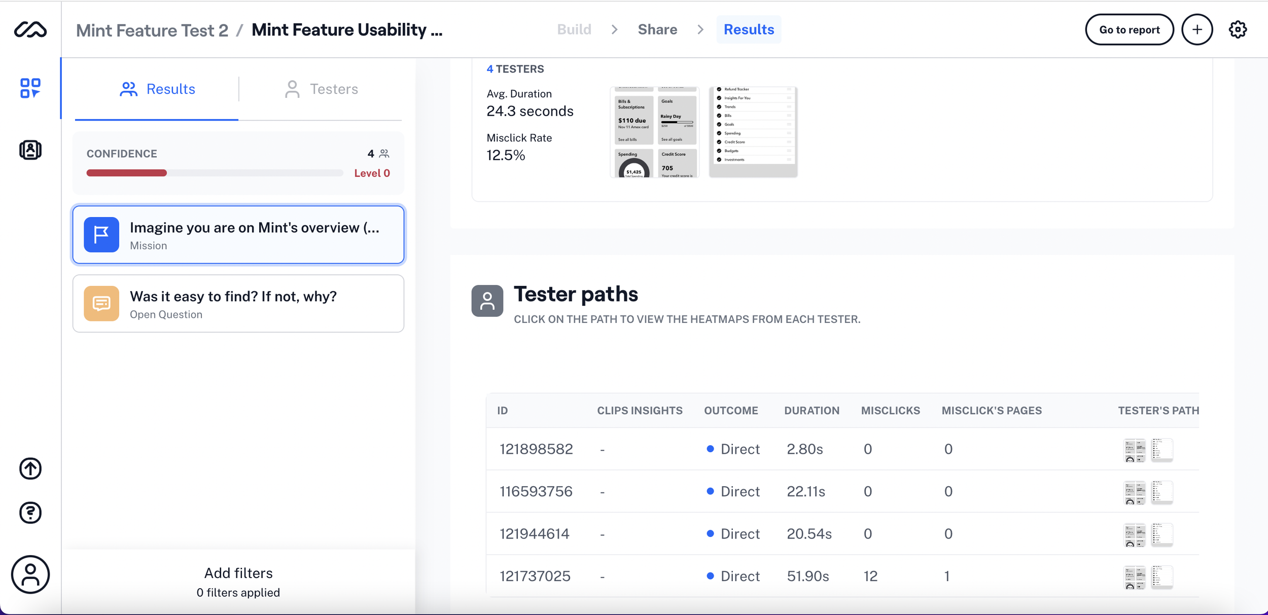Image resolution: width=1268 pixels, height=615 pixels.
Task: Select the Results tab in sidebar
Action: point(157,89)
